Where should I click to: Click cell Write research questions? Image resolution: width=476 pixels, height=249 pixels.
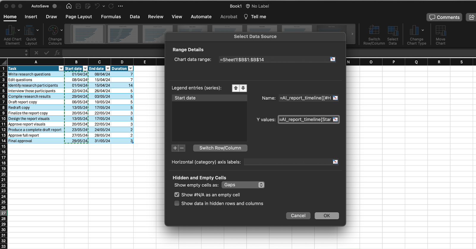(36, 74)
